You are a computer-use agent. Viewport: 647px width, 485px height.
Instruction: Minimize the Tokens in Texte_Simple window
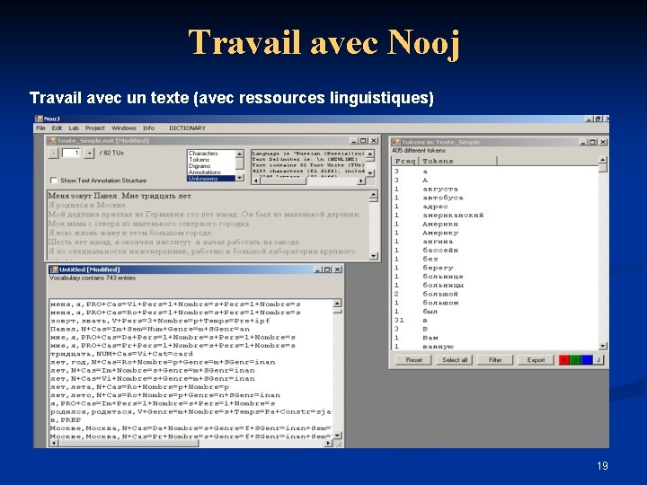click(x=583, y=142)
